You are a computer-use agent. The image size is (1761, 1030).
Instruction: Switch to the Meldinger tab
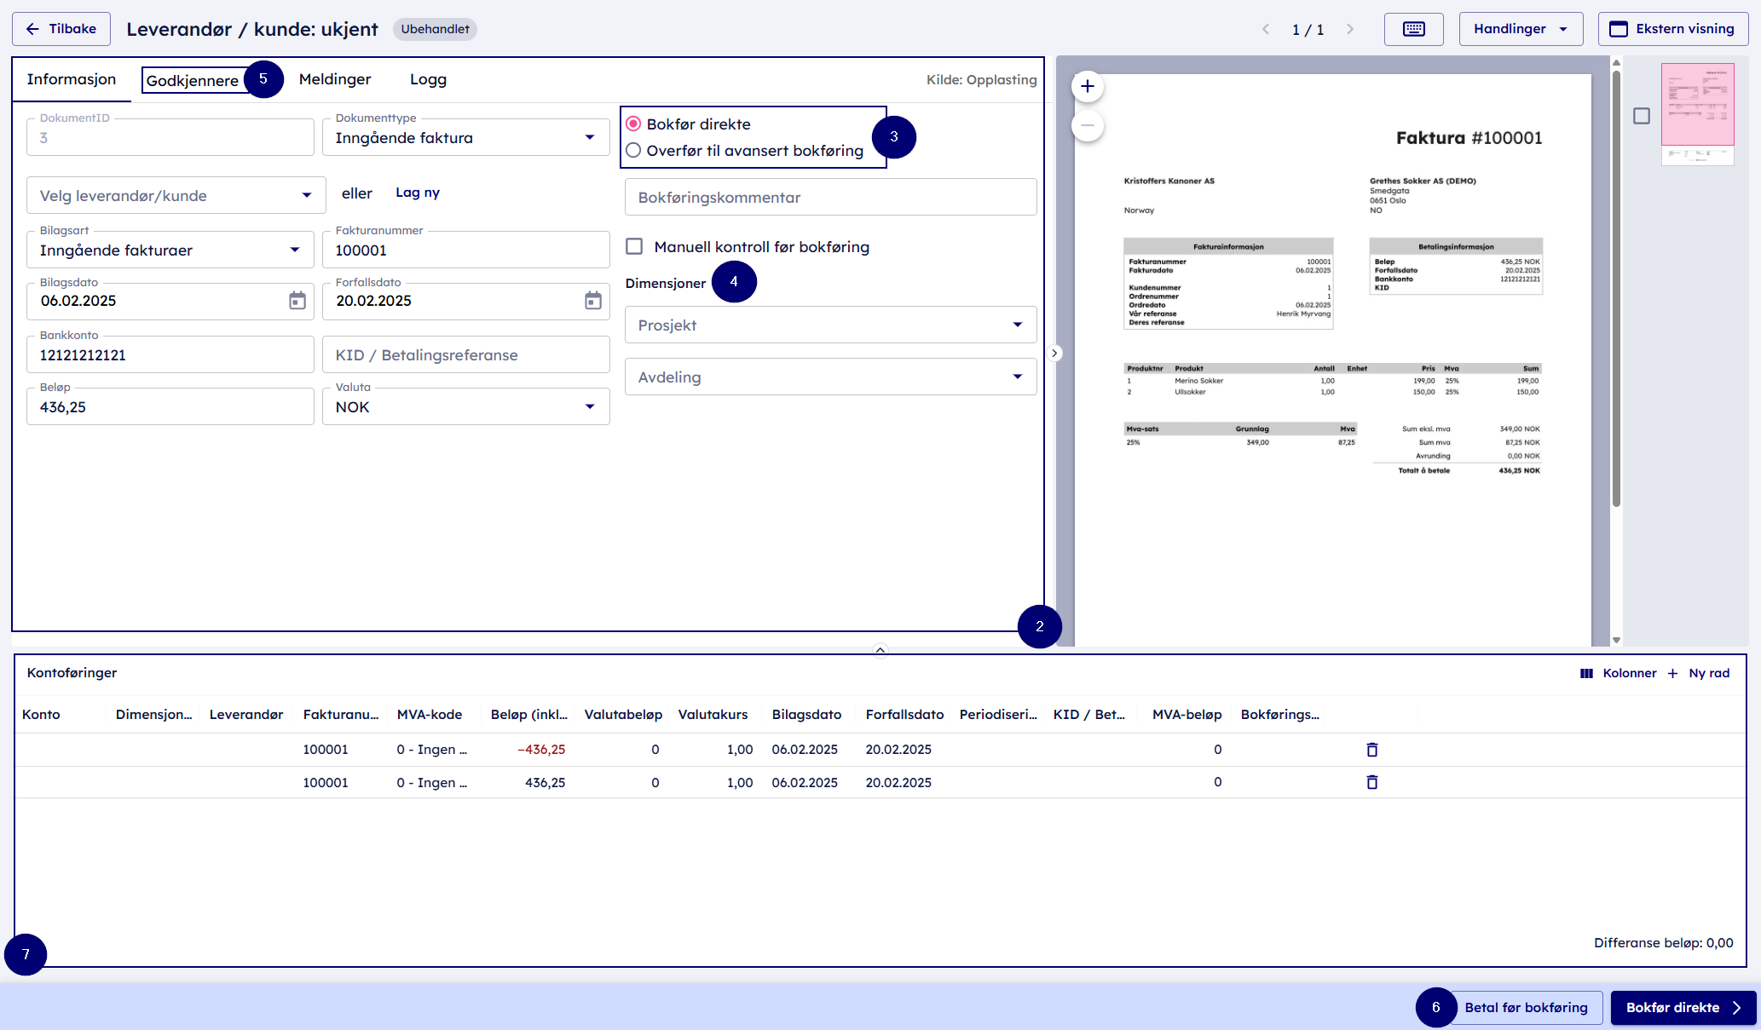point(335,79)
